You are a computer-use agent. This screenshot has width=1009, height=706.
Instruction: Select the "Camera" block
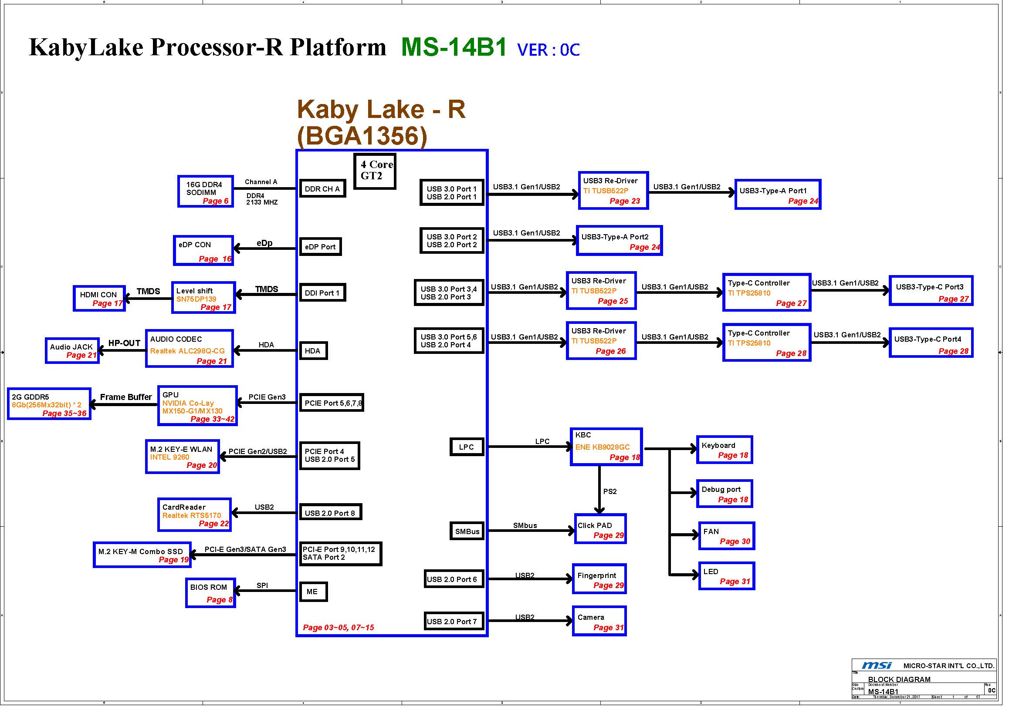click(599, 621)
